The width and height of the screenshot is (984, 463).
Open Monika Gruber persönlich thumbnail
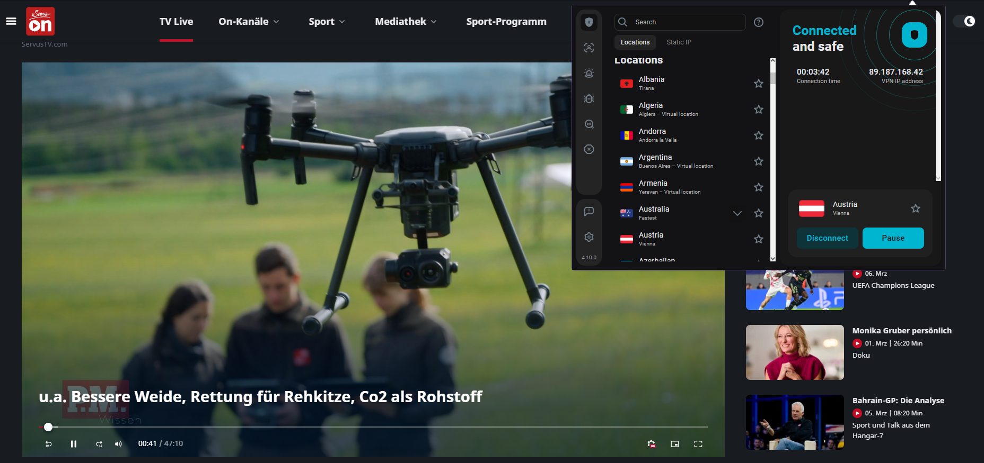(795, 352)
